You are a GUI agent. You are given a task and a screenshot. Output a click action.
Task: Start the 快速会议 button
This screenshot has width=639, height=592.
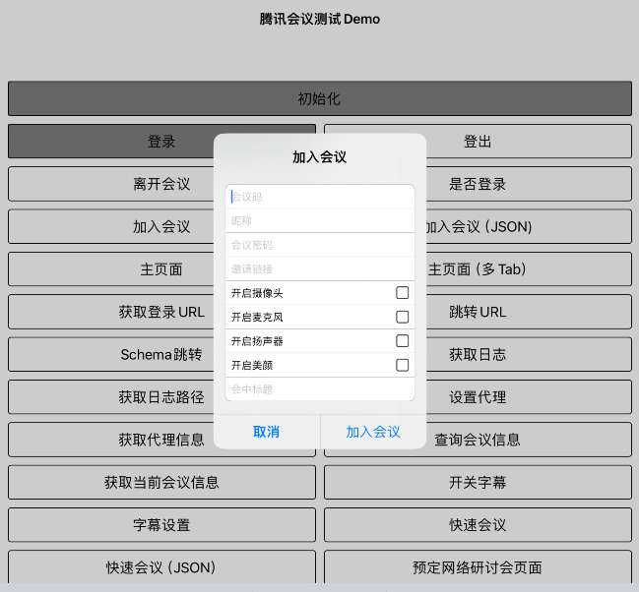(x=478, y=525)
